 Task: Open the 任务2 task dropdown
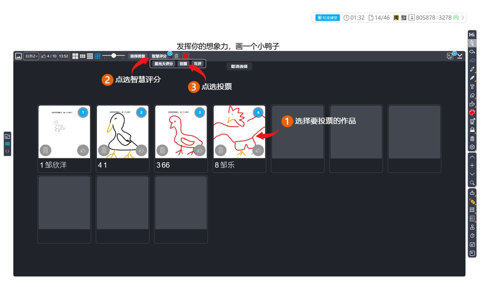click(31, 56)
